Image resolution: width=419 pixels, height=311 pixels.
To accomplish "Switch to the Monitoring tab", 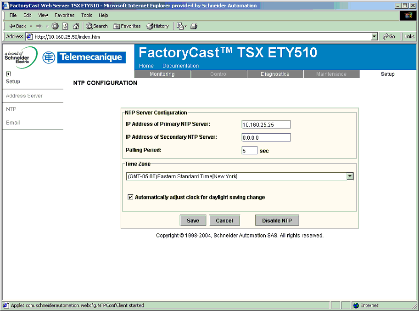I will pyautogui.click(x=162, y=74).
